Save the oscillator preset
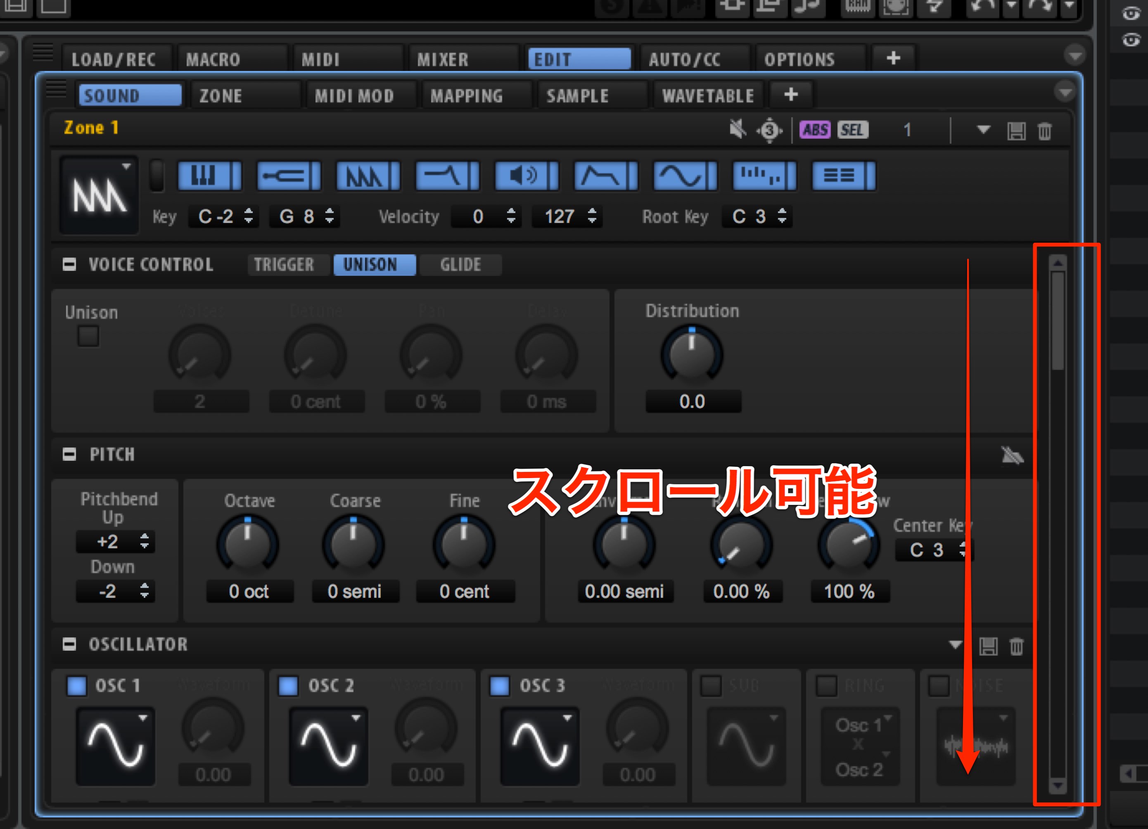This screenshot has height=829, width=1148. click(x=988, y=646)
